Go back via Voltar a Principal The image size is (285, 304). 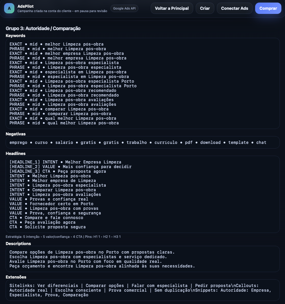[x=172, y=8]
